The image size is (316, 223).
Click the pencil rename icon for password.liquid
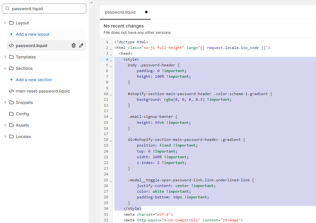[x=81, y=45]
